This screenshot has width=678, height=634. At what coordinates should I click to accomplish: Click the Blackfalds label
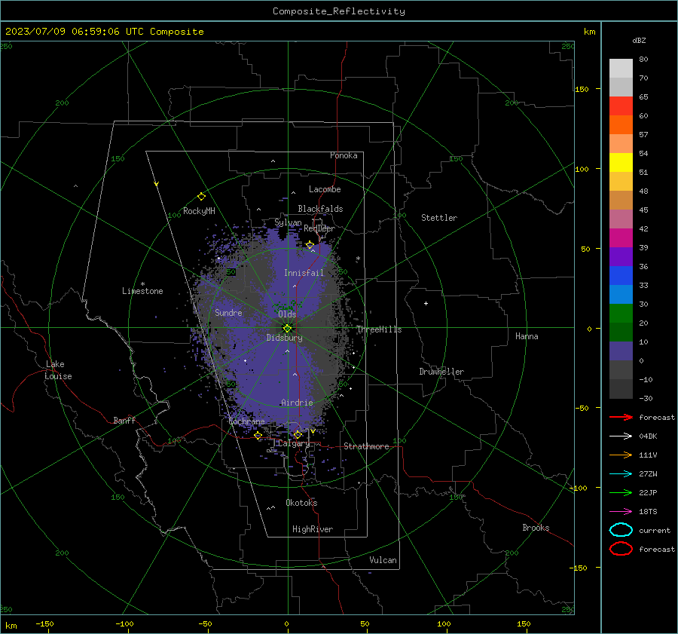pyautogui.click(x=320, y=209)
